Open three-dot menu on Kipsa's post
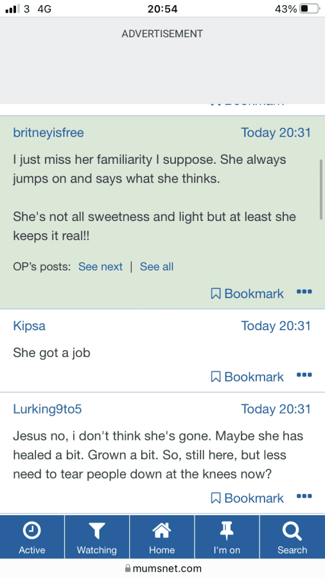325x578 pixels. tap(304, 375)
